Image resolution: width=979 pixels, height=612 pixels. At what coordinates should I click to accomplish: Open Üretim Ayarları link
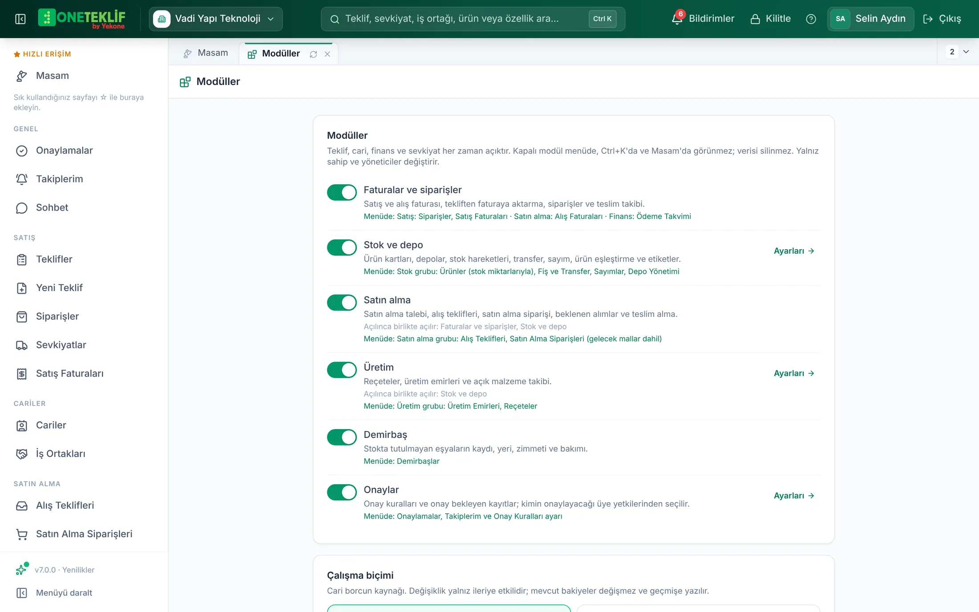[x=794, y=373]
